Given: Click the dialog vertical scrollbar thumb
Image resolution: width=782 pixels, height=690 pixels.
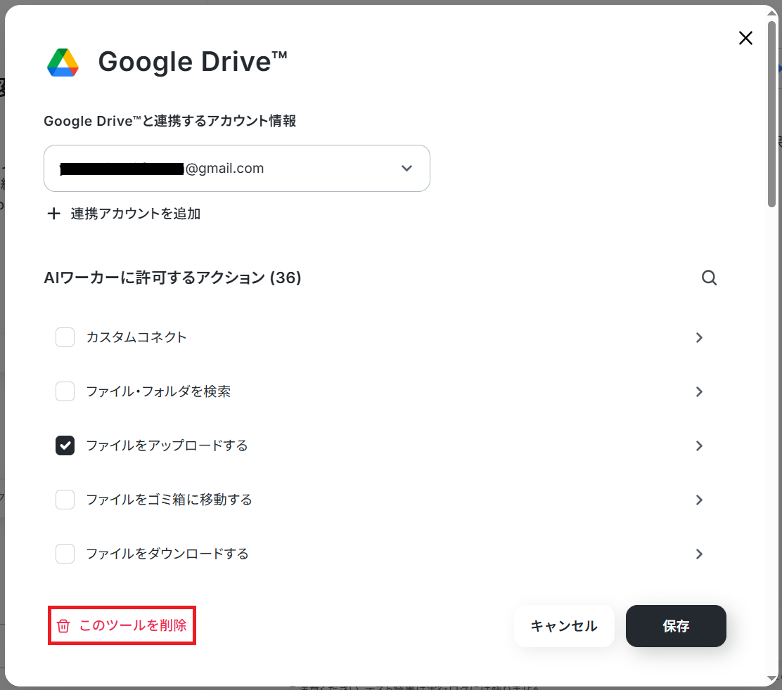Looking at the screenshot, I should click(x=772, y=114).
